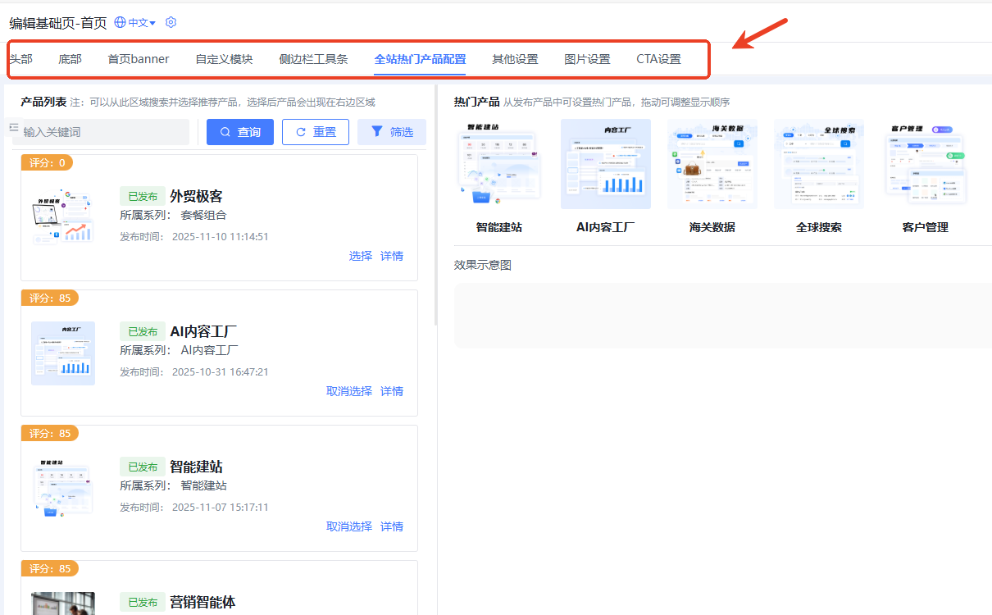Click the globe language icon
The image size is (992, 615).
pos(120,23)
